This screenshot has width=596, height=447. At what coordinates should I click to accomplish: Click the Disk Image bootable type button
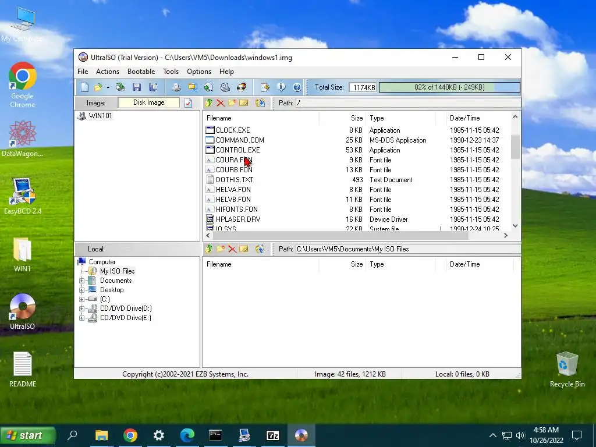[x=148, y=102]
